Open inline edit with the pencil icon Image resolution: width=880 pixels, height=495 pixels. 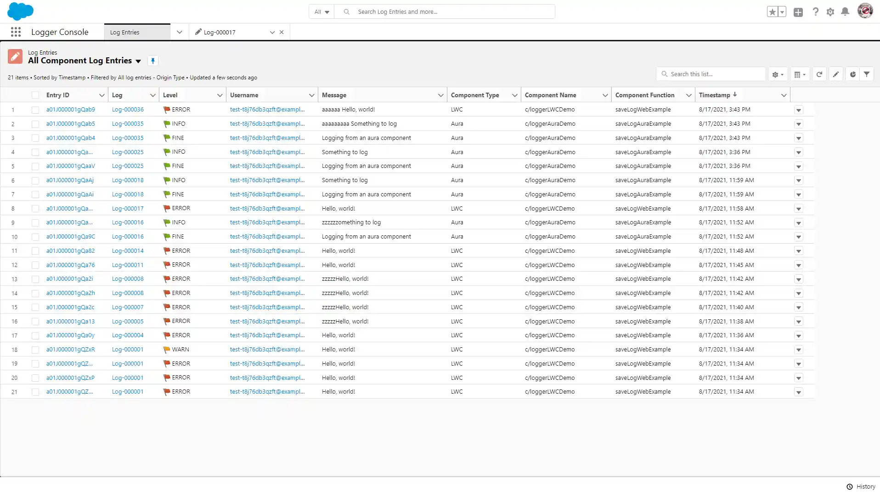835,74
